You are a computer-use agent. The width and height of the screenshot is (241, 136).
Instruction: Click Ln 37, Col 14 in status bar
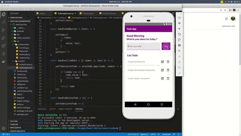[x=133, y=134]
